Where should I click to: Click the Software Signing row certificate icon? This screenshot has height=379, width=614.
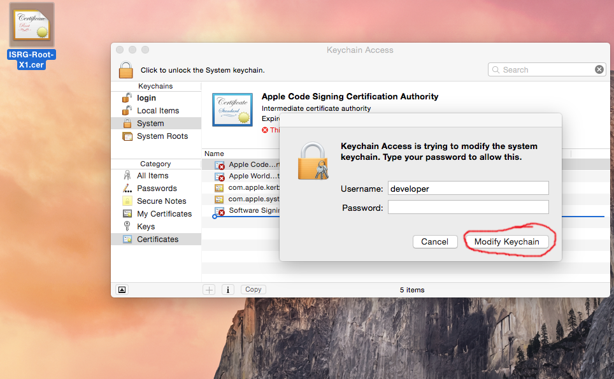[x=220, y=211]
